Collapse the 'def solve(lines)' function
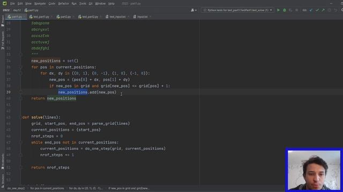The width and height of the screenshot is (343, 192). [x=20, y=117]
